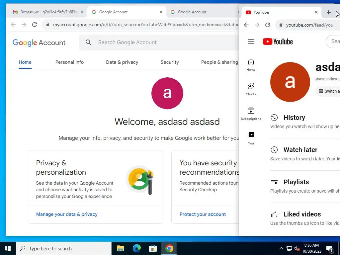Close the Gmail Входящие tab
This screenshot has width=340, height=255.
[x=82, y=12]
